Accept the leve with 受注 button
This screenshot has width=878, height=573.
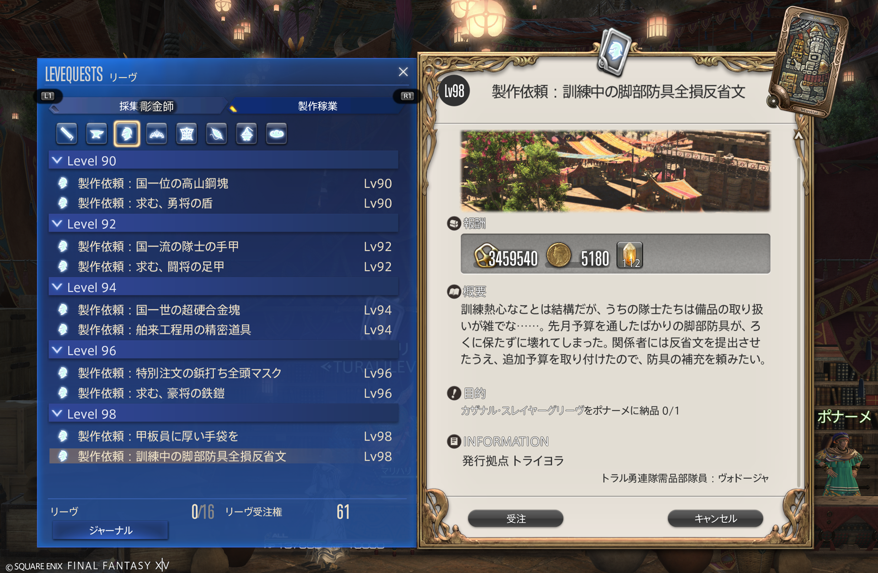coord(516,519)
